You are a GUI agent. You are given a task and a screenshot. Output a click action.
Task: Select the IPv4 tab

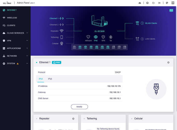[x=41, y=79]
